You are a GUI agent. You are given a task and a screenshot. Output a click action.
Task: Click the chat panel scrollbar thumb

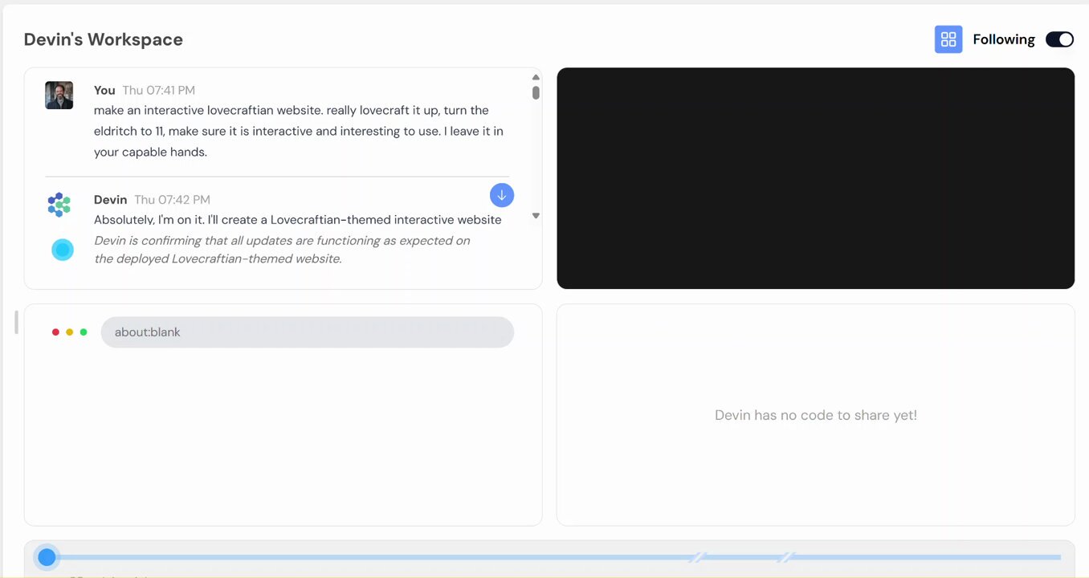536,92
